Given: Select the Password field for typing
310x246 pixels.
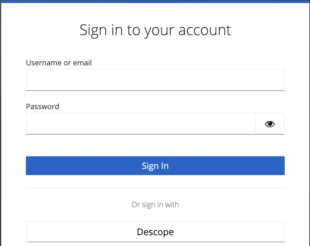Looking at the screenshot, I should [x=141, y=123].
